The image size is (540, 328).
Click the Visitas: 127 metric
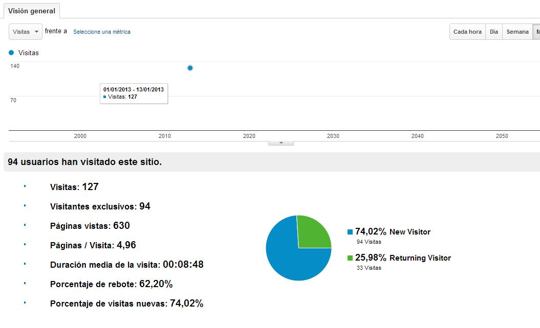point(74,186)
